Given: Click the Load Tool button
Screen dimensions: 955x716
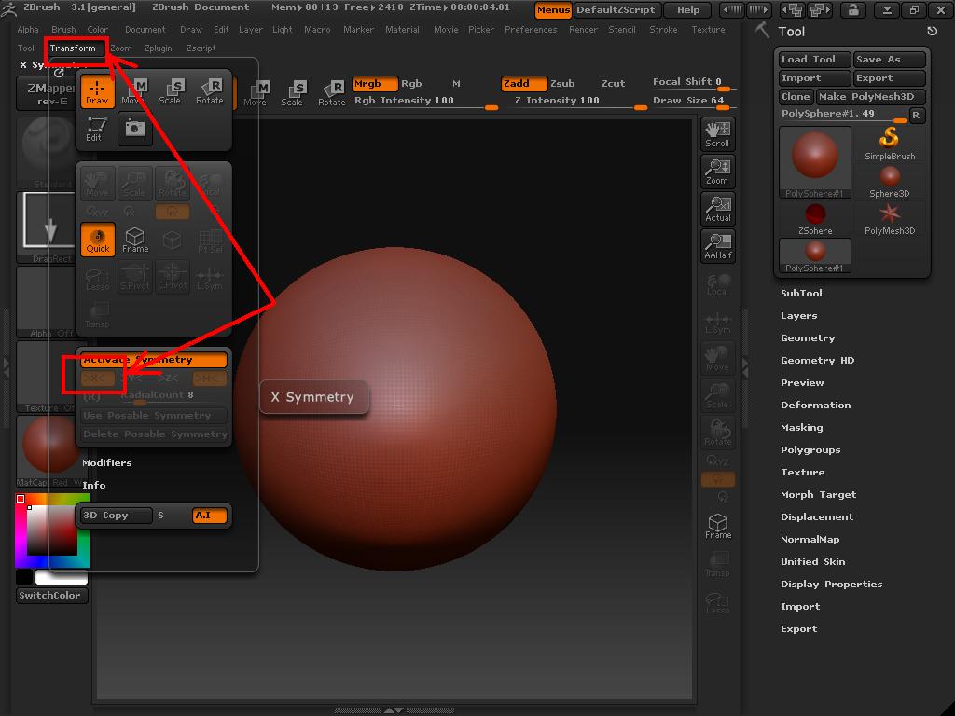Looking at the screenshot, I should coord(814,60).
